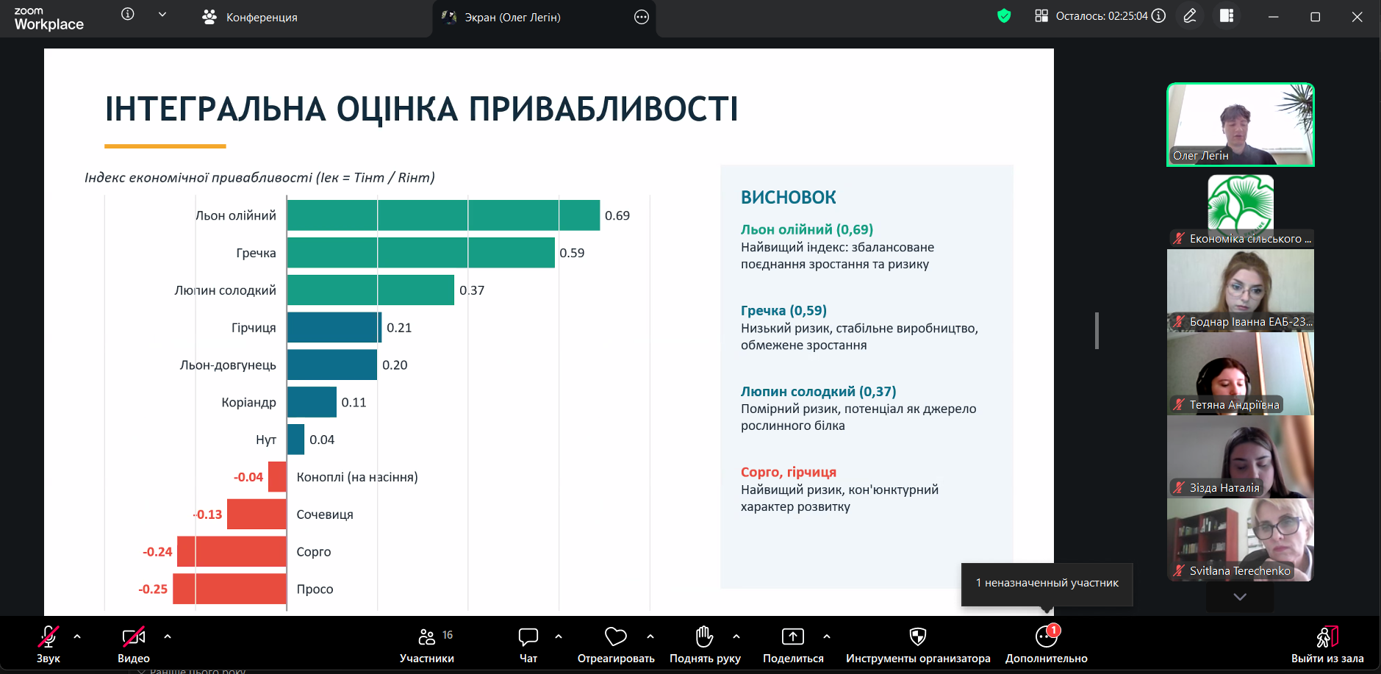Viewport: 1381px width, 674px height.
Task: Expand audio options arrow next to Звук
Action: click(x=77, y=637)
